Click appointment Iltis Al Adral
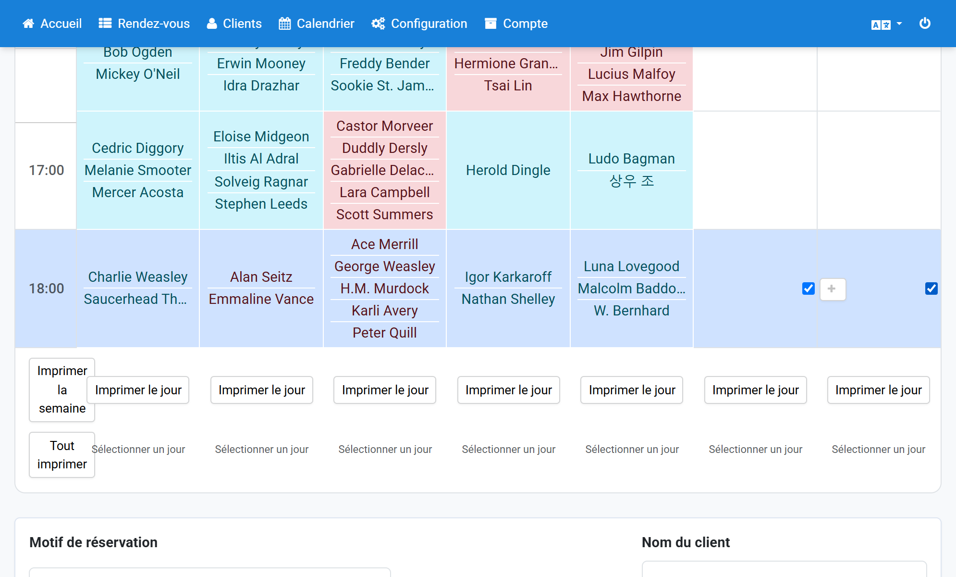Screen dimensions: 956x577 click(x=261, y=159)
